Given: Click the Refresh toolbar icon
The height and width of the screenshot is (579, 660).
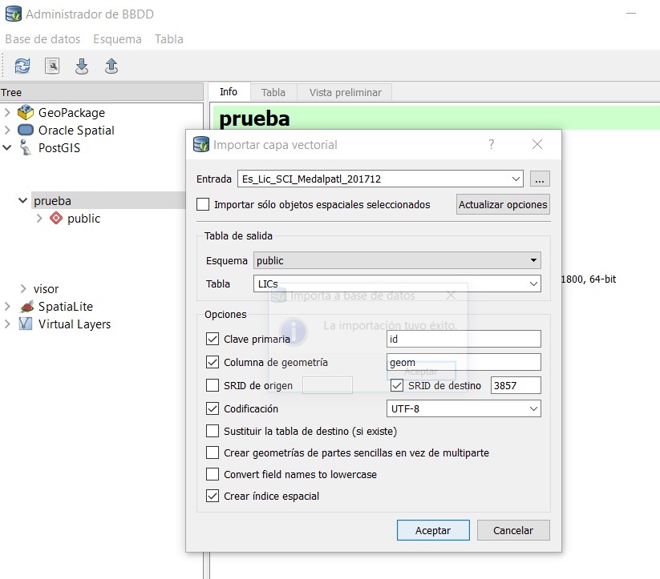Looking at the screenshot, I should pyautogui.click(x=22, y=66).
